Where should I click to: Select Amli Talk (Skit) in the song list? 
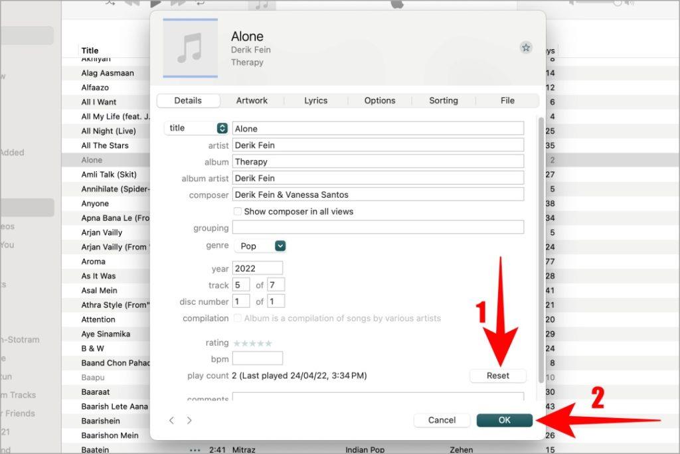(x=109, y=175)
